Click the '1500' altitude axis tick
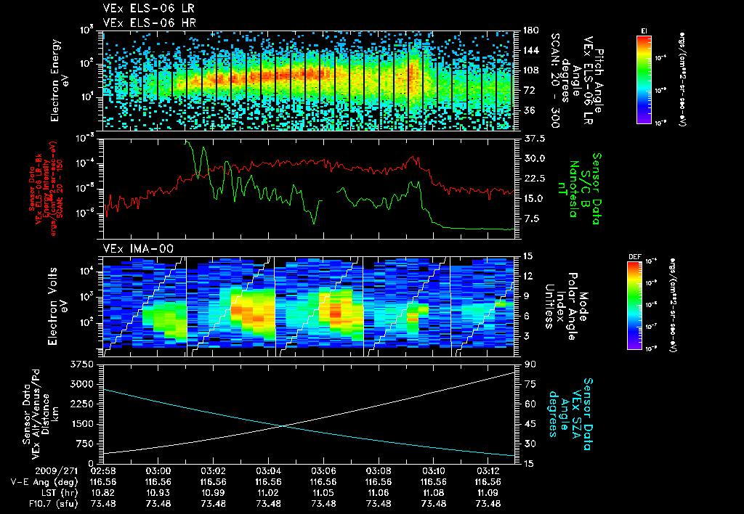 pyautogui.click(x=83, y=424)
